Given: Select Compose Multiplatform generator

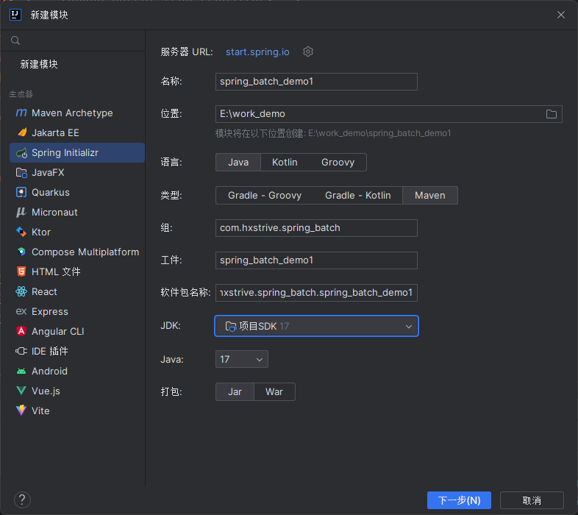Looking at the screenshot, I should pyautogui.click(x=77, y=252).
